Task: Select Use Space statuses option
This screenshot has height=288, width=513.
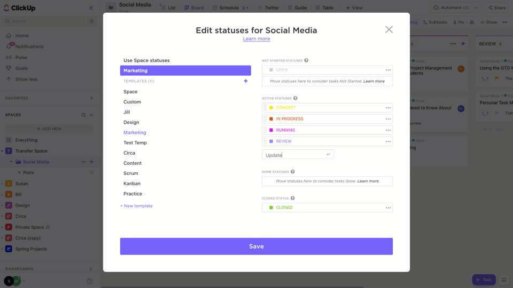Action: [x=146, y=60]
